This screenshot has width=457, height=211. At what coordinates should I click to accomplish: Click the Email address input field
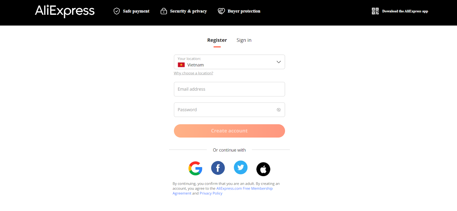(229, 89)
